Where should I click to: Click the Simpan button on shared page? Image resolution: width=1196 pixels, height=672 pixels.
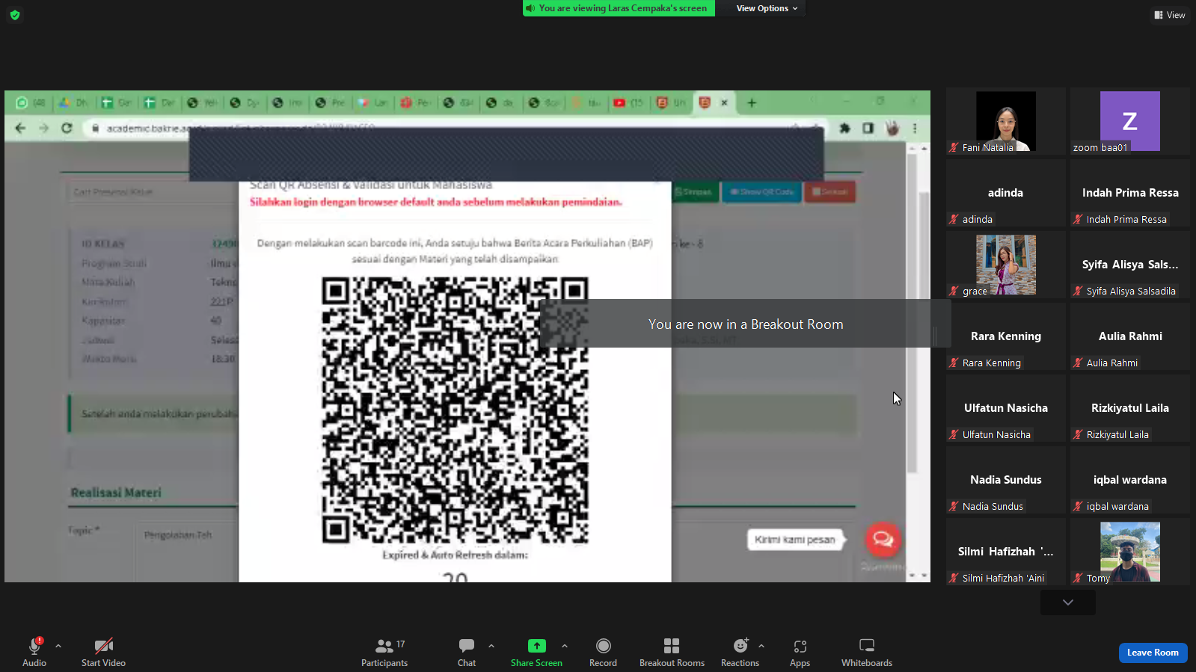(694, 192)
